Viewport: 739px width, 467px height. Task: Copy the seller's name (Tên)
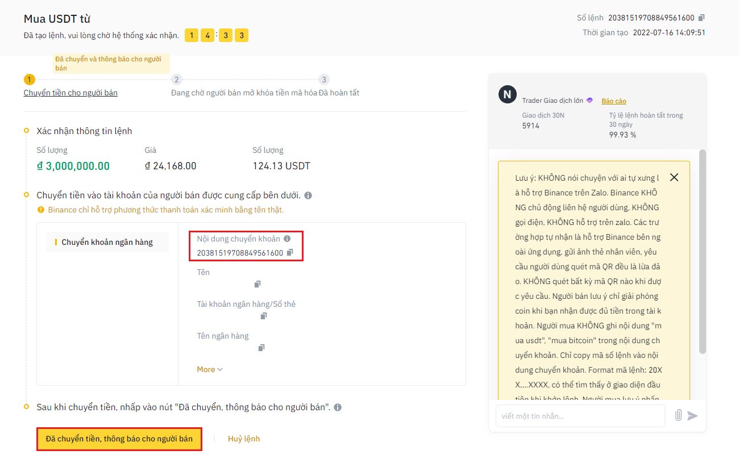coord(258,284)
